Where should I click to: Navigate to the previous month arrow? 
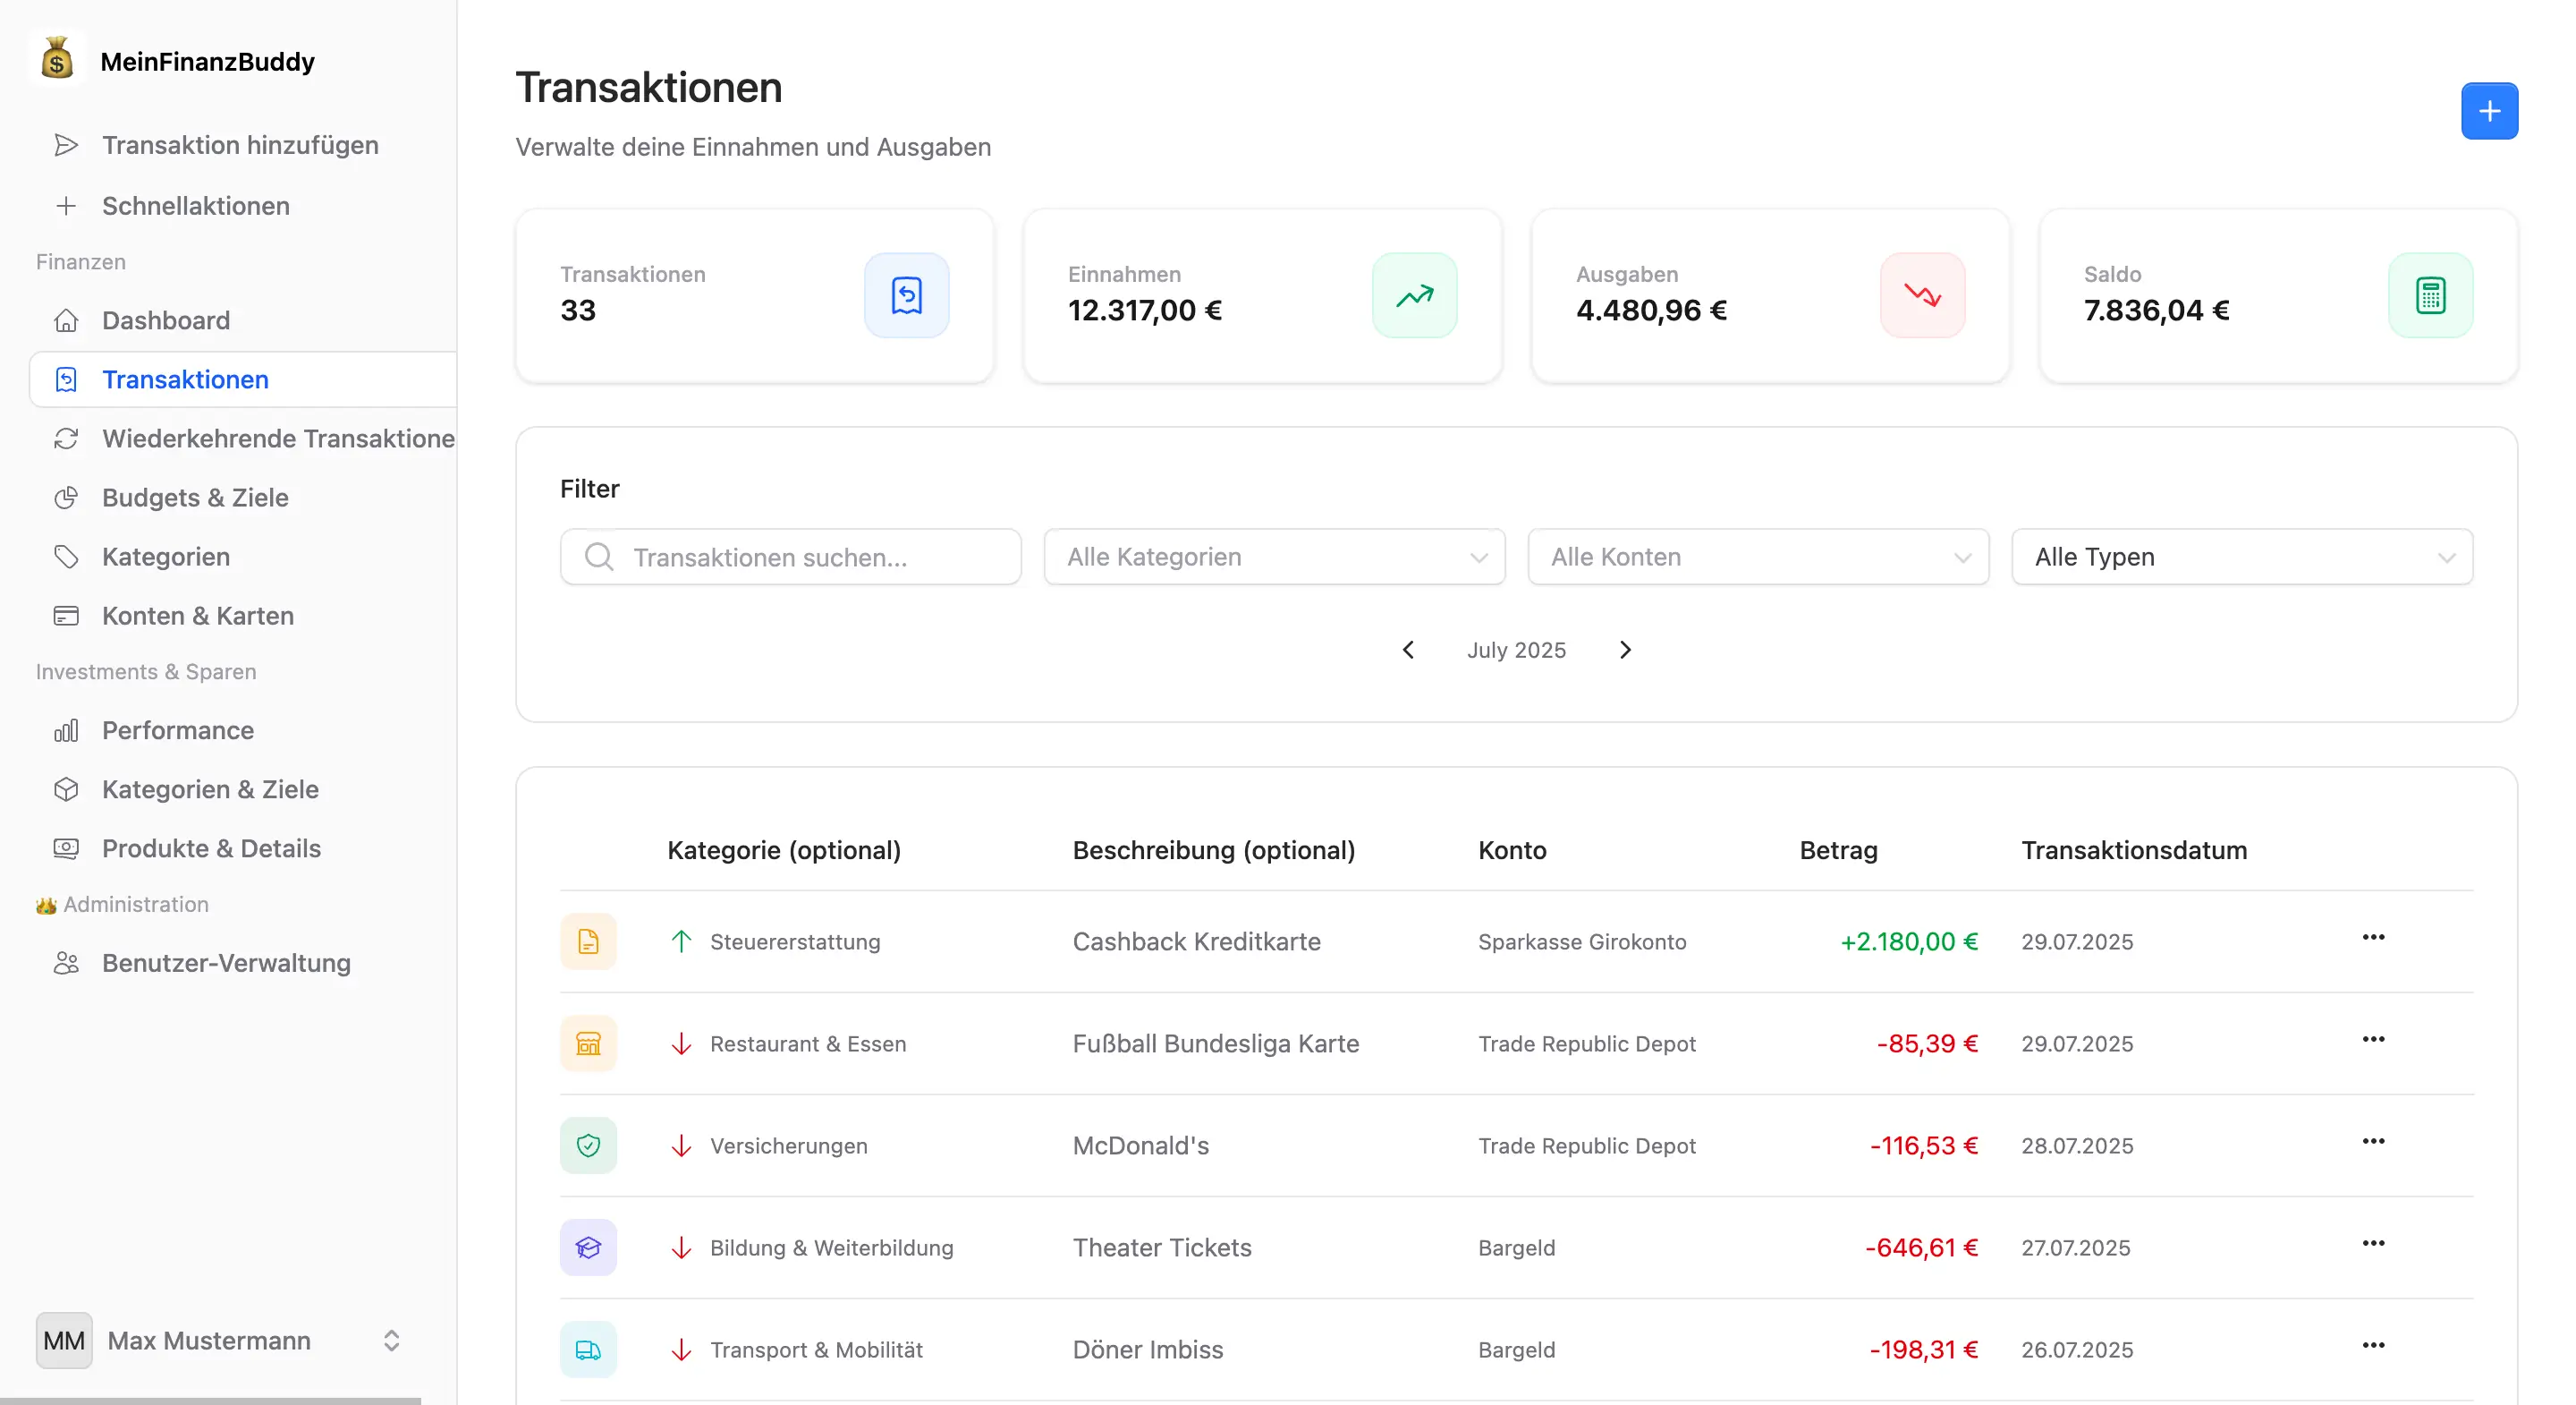pos(1409,650)
